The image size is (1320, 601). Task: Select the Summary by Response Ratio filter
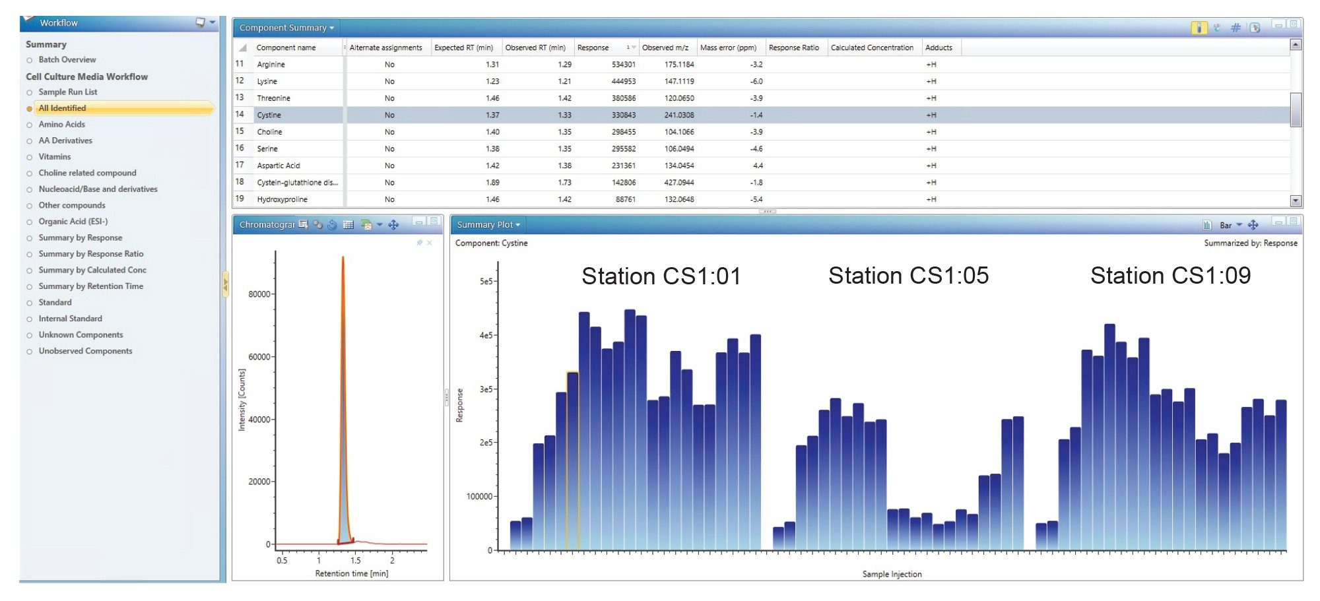click(90, 254)
